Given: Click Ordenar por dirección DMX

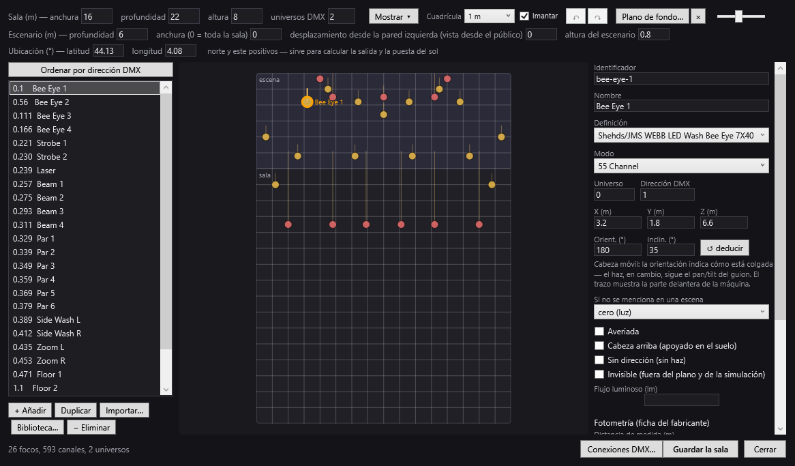Looking at the screenshot, I should pos(91,70).
